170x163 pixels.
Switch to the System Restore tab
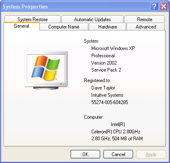coord(32,19)
